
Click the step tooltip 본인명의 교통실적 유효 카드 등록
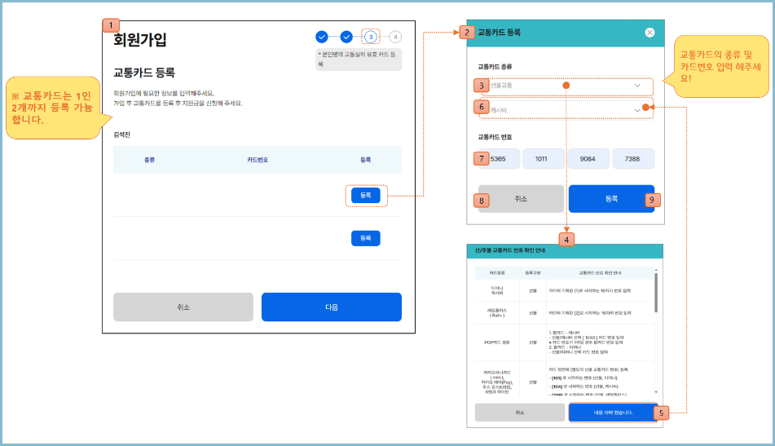click(359, 60)
